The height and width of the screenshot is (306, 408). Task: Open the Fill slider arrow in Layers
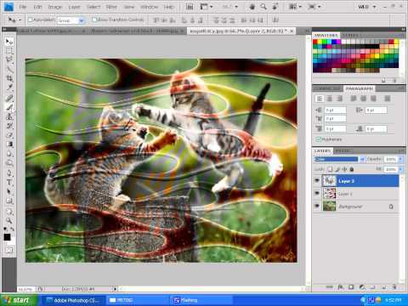(400, 169)
